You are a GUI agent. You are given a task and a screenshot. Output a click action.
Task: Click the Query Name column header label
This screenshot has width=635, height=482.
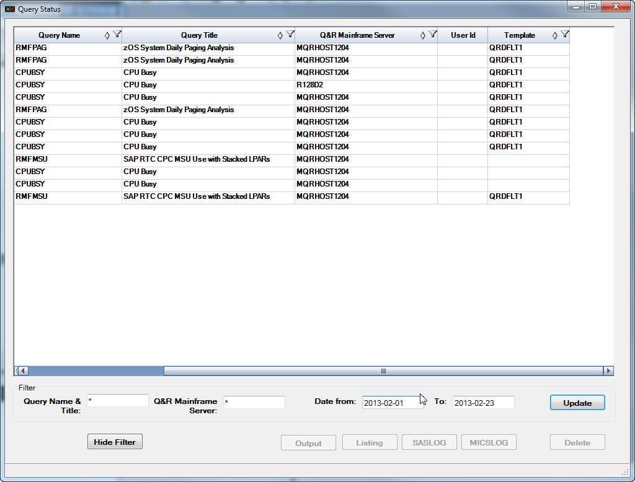pyautogui.click(x=59, y=35)
